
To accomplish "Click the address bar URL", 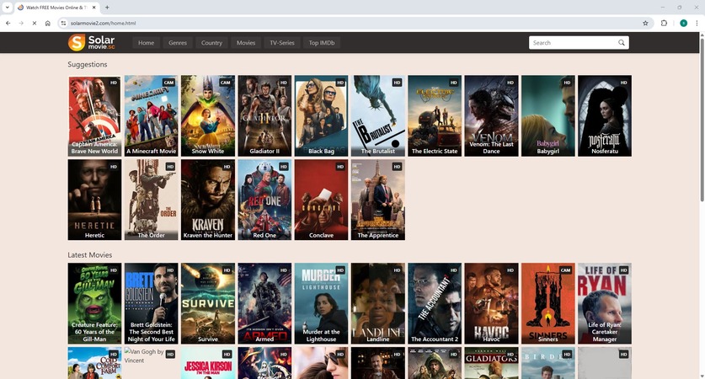I will click(x=103, y=23).
